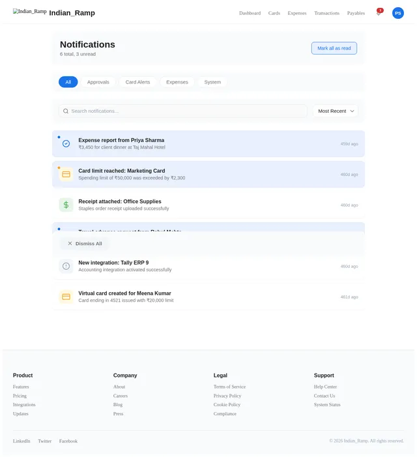Open Transactions in top navigation

click(326, 13)
